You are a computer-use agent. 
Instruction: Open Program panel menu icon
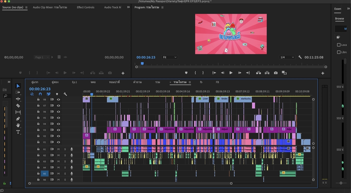tap(162, 7)
